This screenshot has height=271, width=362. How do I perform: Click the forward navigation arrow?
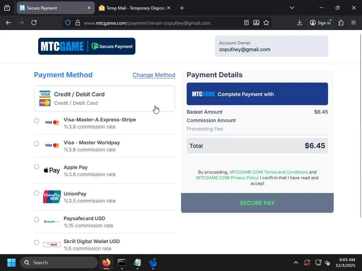[x=21, y=23]
